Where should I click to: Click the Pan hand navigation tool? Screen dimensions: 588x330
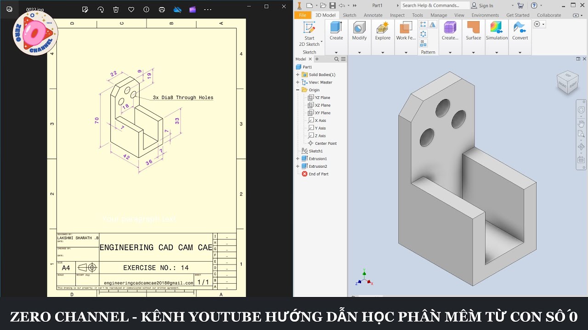(581, 123)
